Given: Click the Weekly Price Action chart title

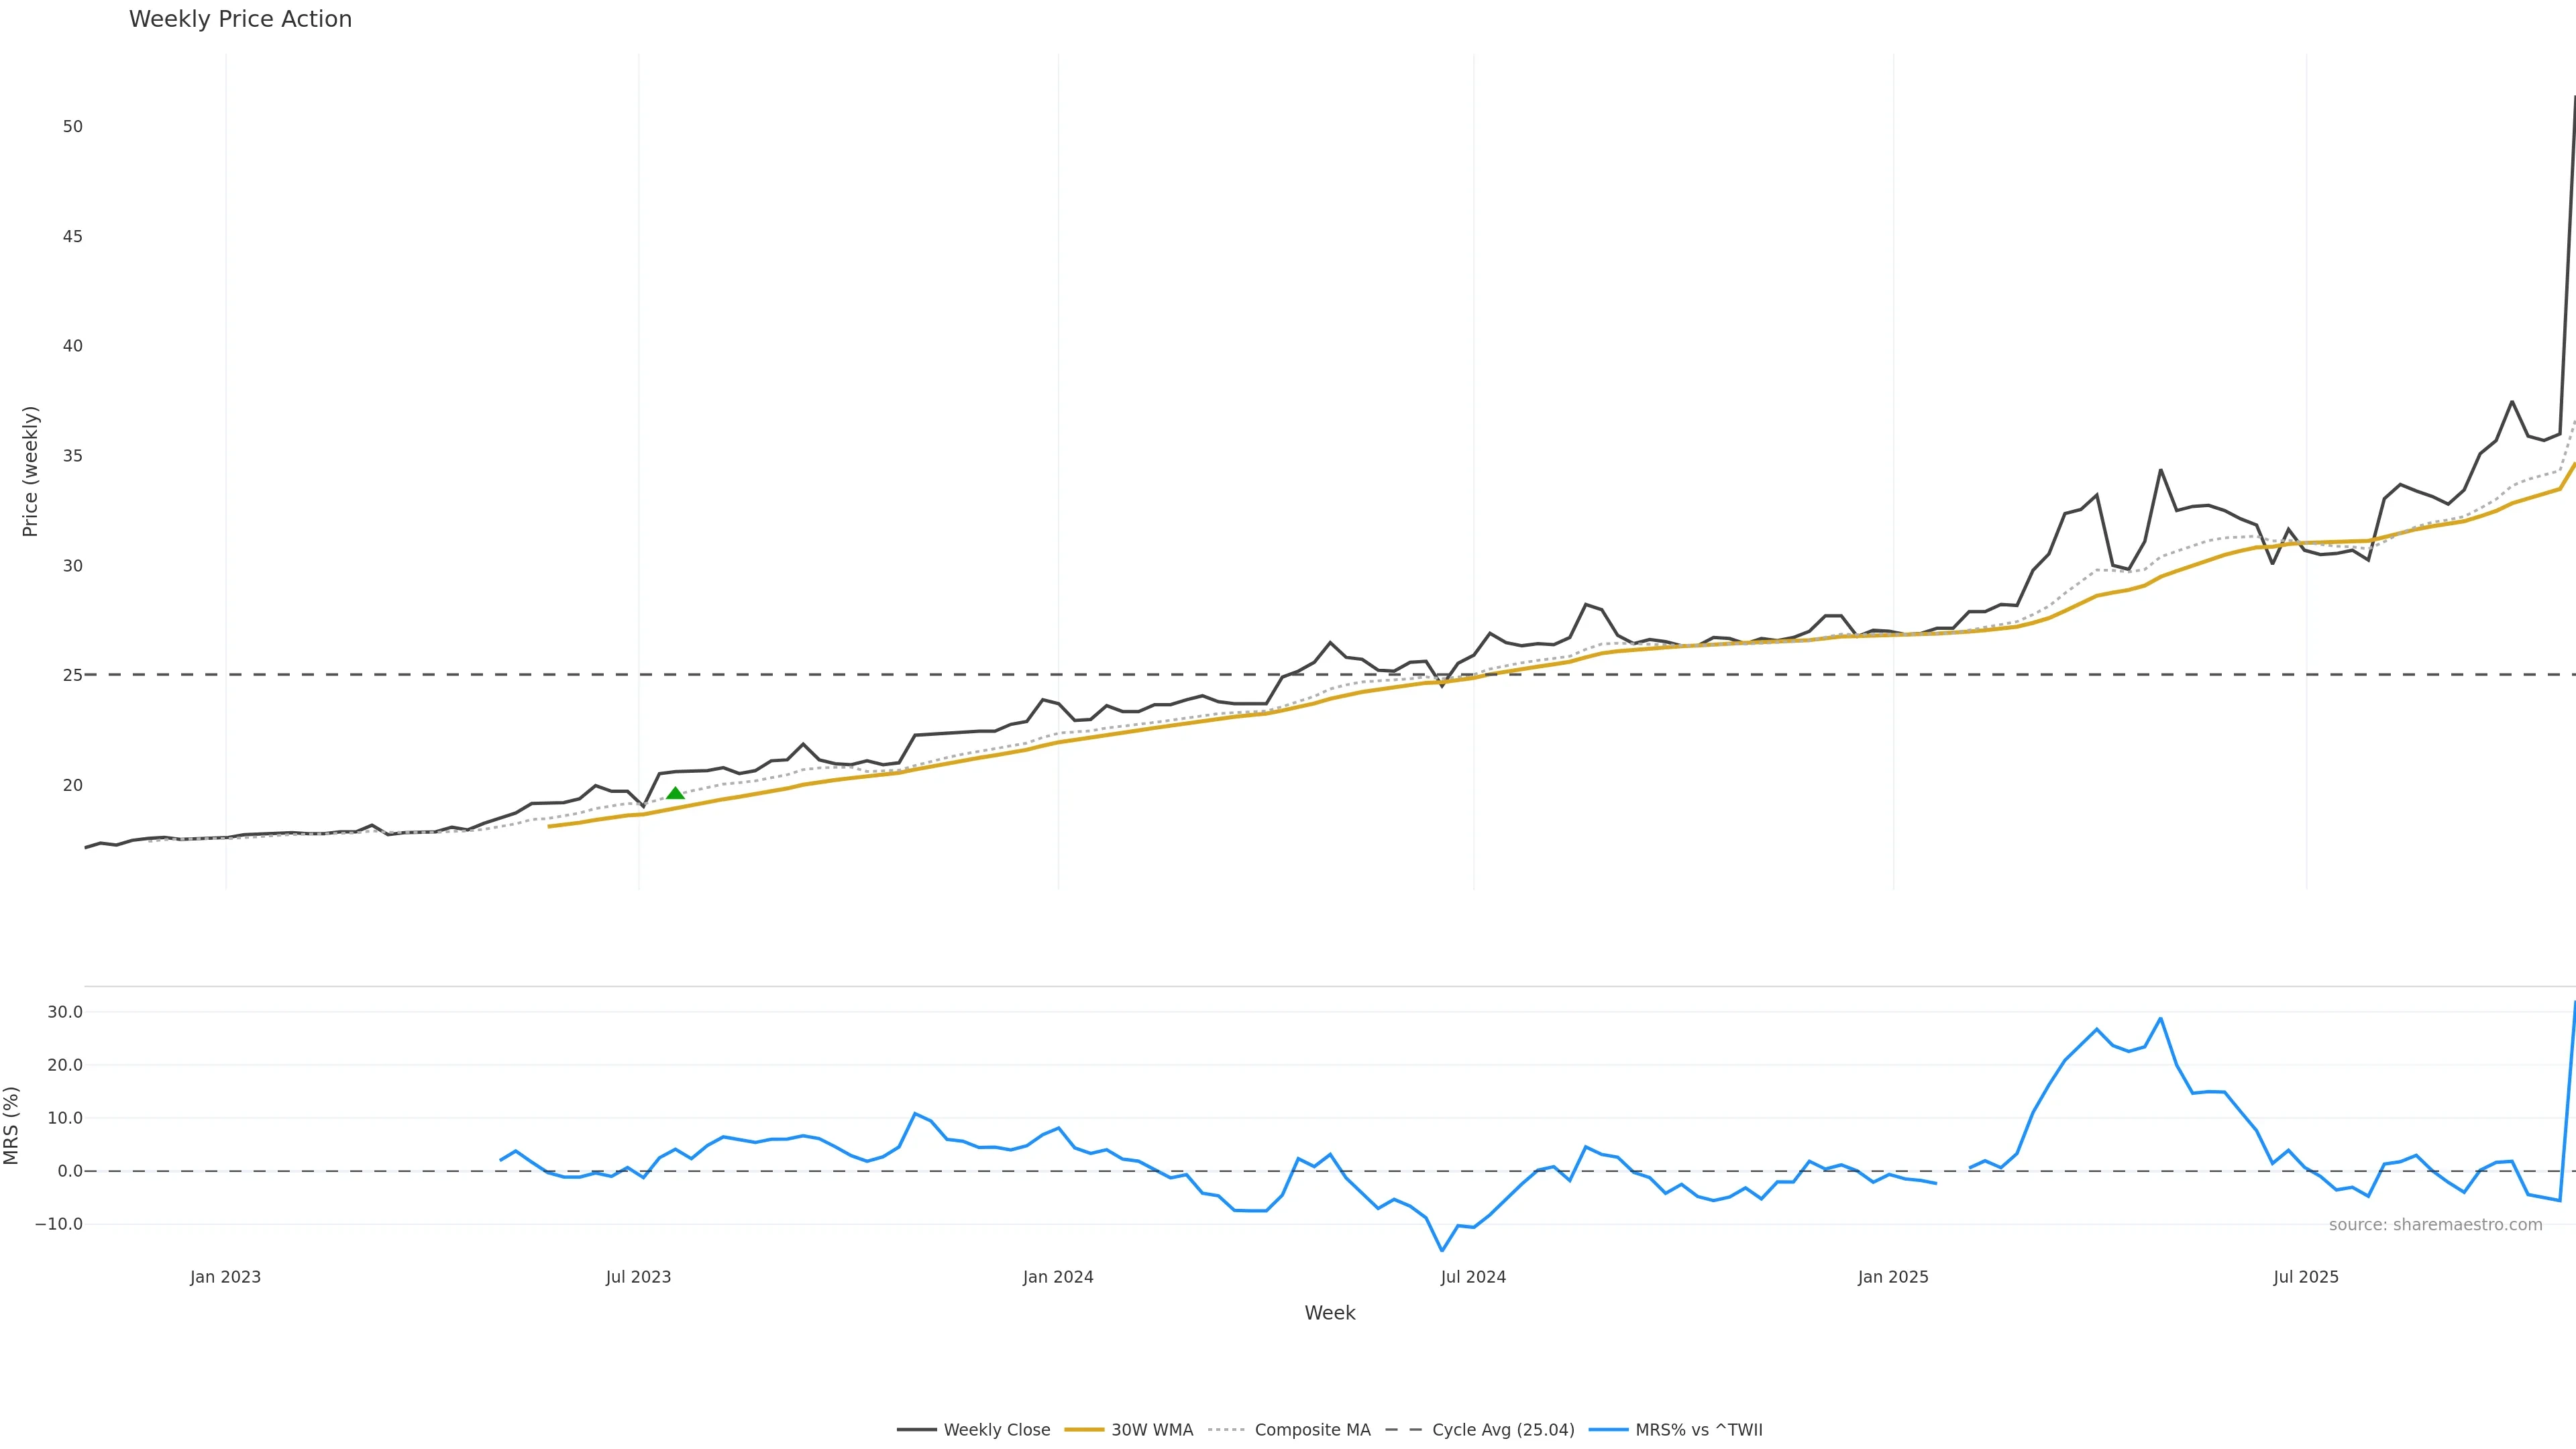Looking at the screenshot, I should coord(240,19).
